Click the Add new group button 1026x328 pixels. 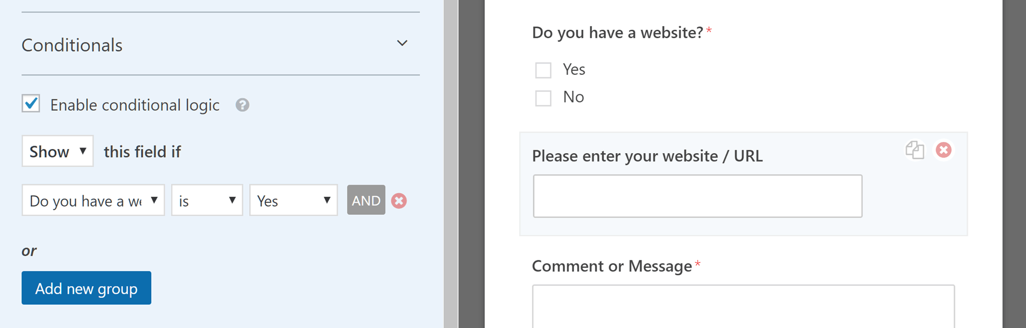pyautogui.click(x=86, y=288)
